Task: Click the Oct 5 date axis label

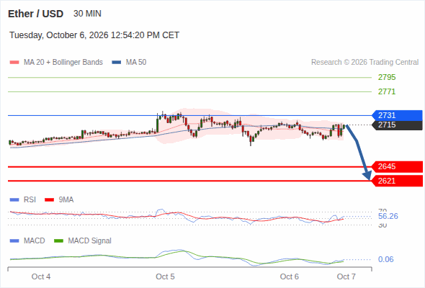Action: 165,276
